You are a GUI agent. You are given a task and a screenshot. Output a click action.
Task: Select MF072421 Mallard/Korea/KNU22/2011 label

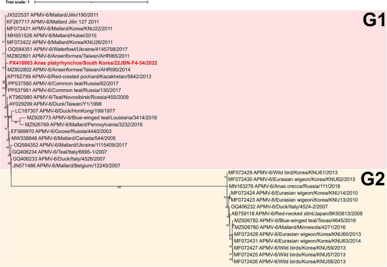60,28
